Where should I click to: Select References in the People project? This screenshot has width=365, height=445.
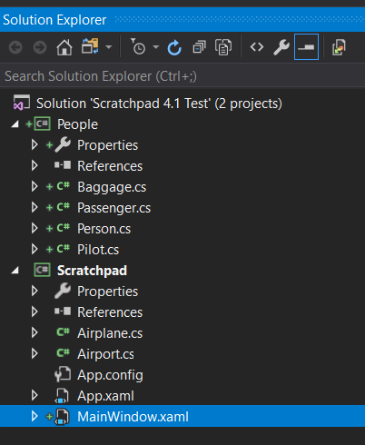click(110, 166)
